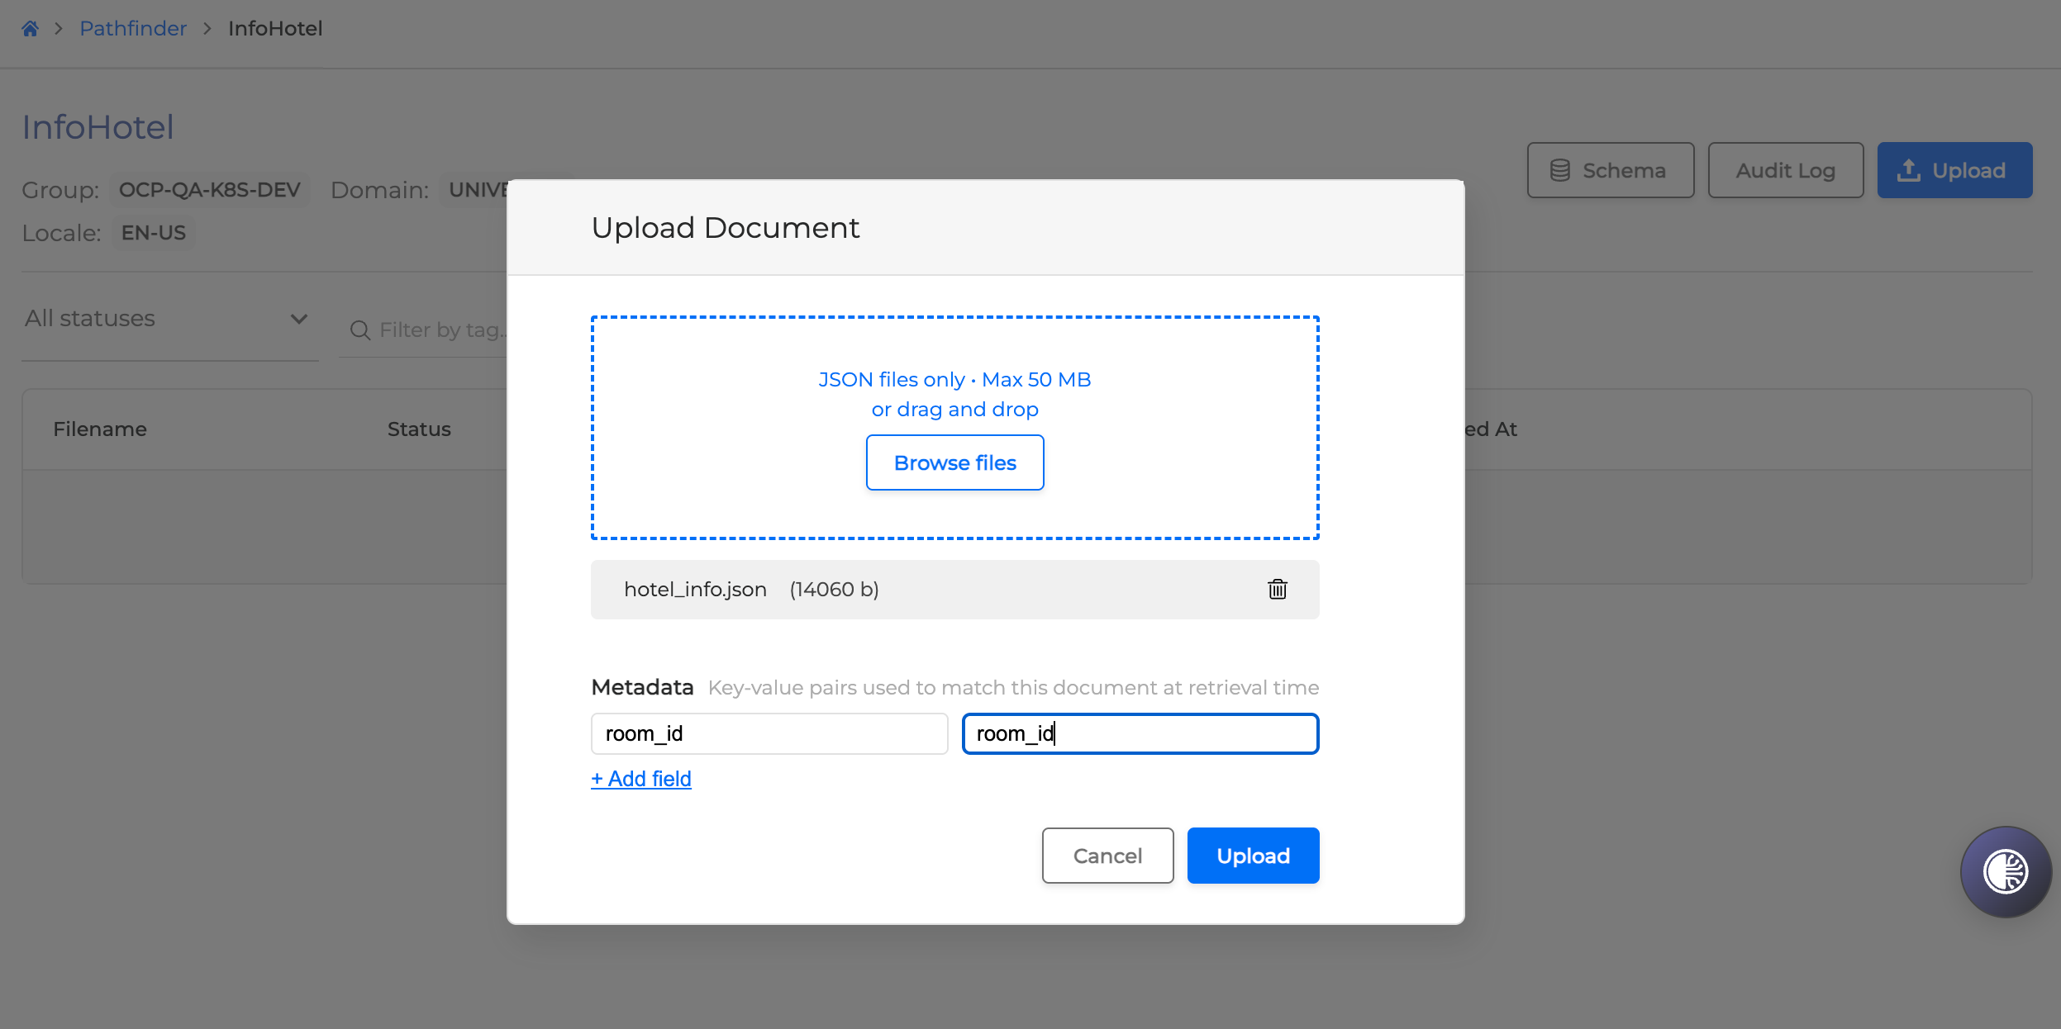Screen dimensions: 2061x1029
Task: Collapse All statuses using its chevron
Action: pyautogui.click(x=298, y=319)
